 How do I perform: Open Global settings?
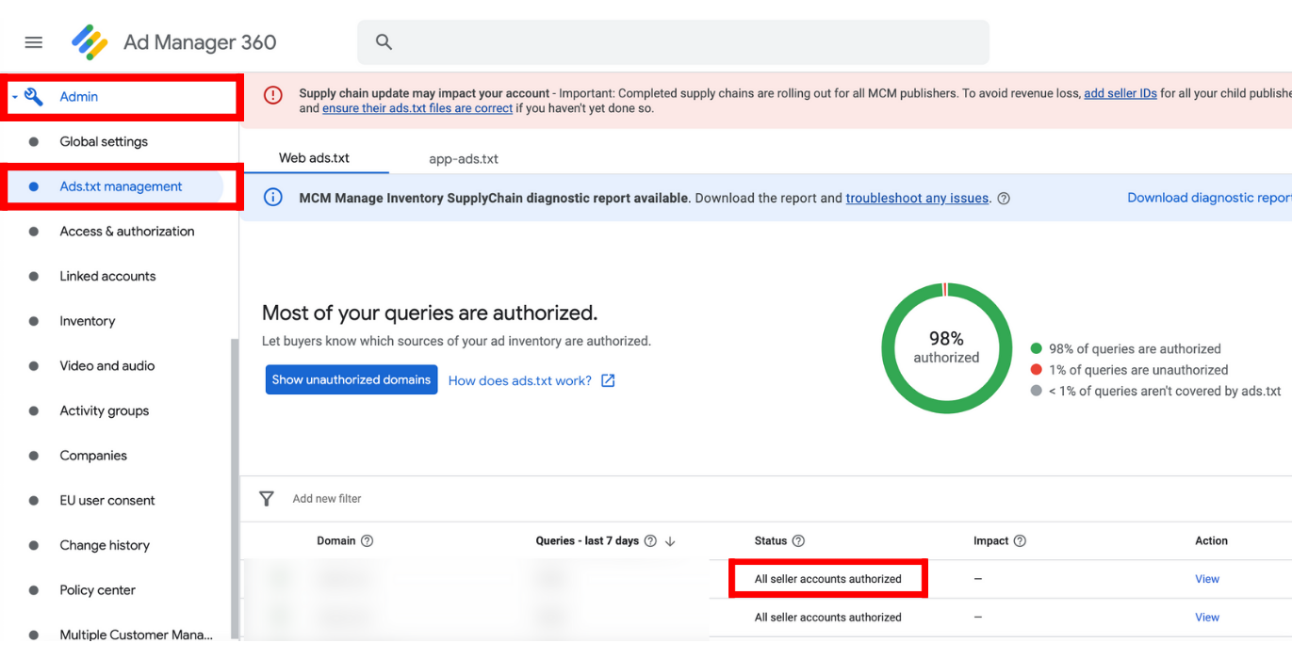click(x=104, y=142)
